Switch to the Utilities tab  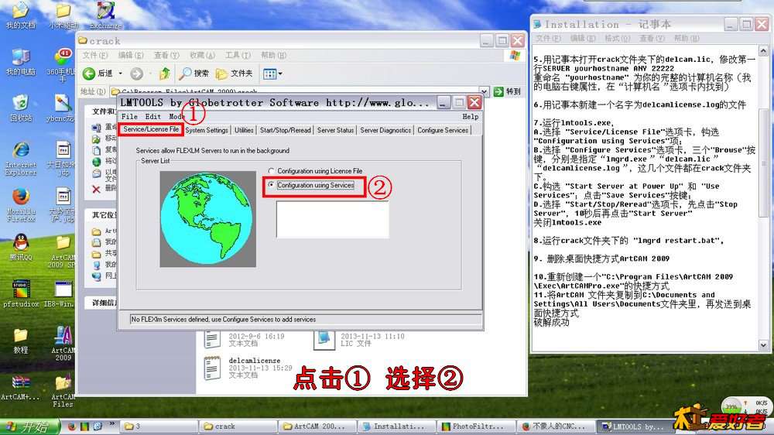point(244,130)
